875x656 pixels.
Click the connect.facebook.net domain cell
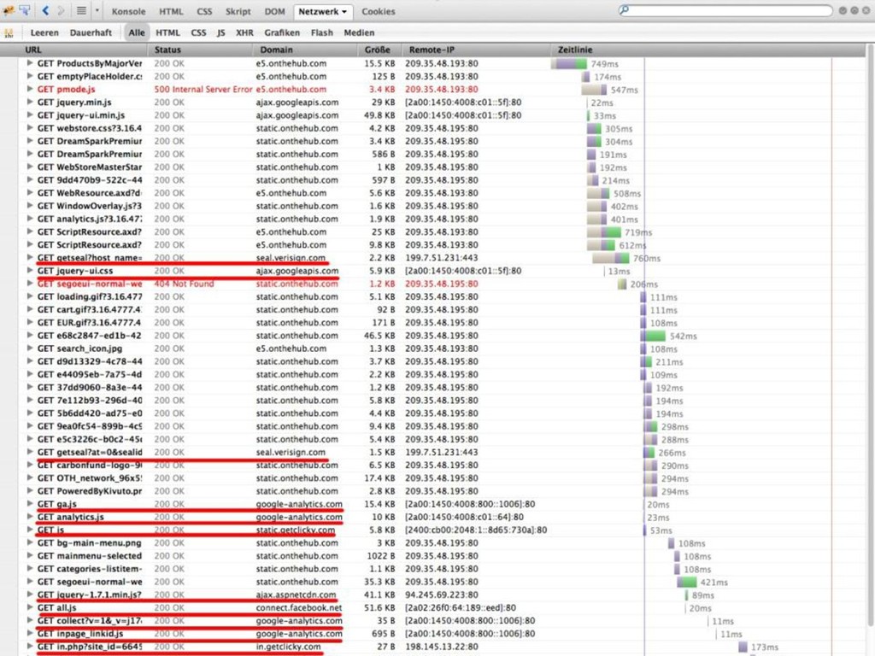298,607
